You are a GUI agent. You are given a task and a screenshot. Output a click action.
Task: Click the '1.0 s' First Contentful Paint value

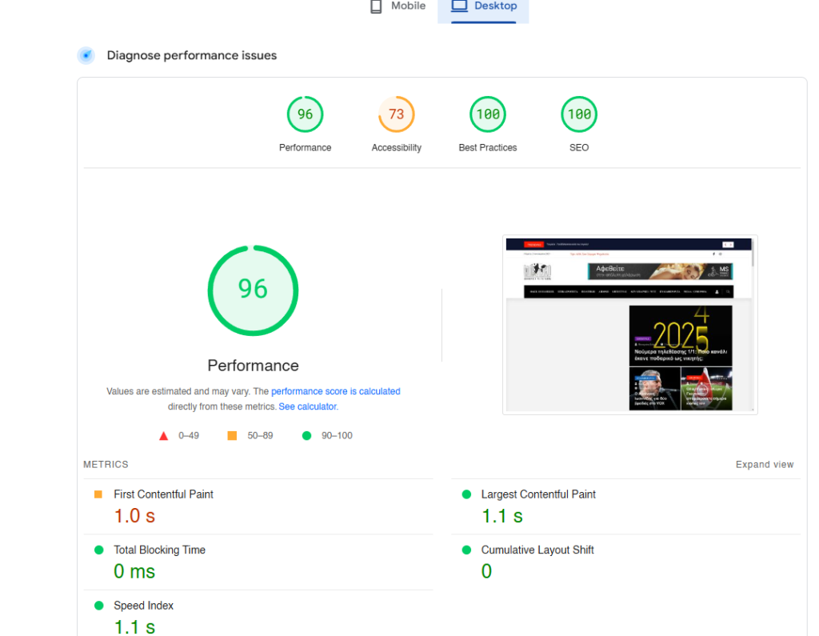(x=134, y=516)
